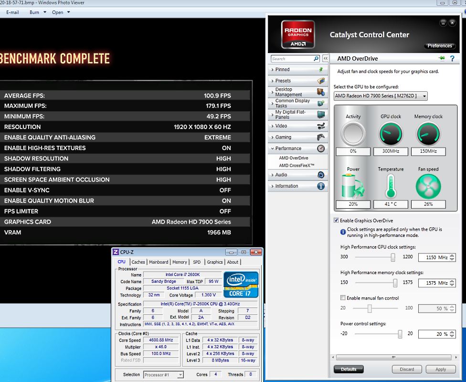The image size is (466, 382).
Task: Click the Radeon Graphics AMD logo
Action: pyautogui.click(x=298, y=34)
